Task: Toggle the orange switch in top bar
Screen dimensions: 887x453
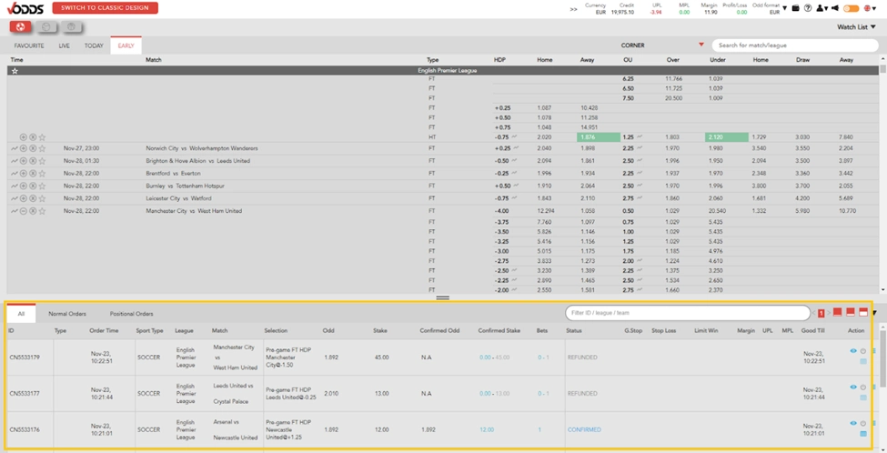Action: [851, 8]
